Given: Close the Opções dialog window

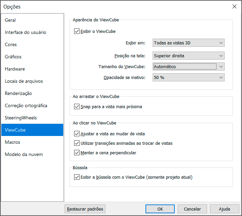Looking at the screenshot, I should [234, 6].
